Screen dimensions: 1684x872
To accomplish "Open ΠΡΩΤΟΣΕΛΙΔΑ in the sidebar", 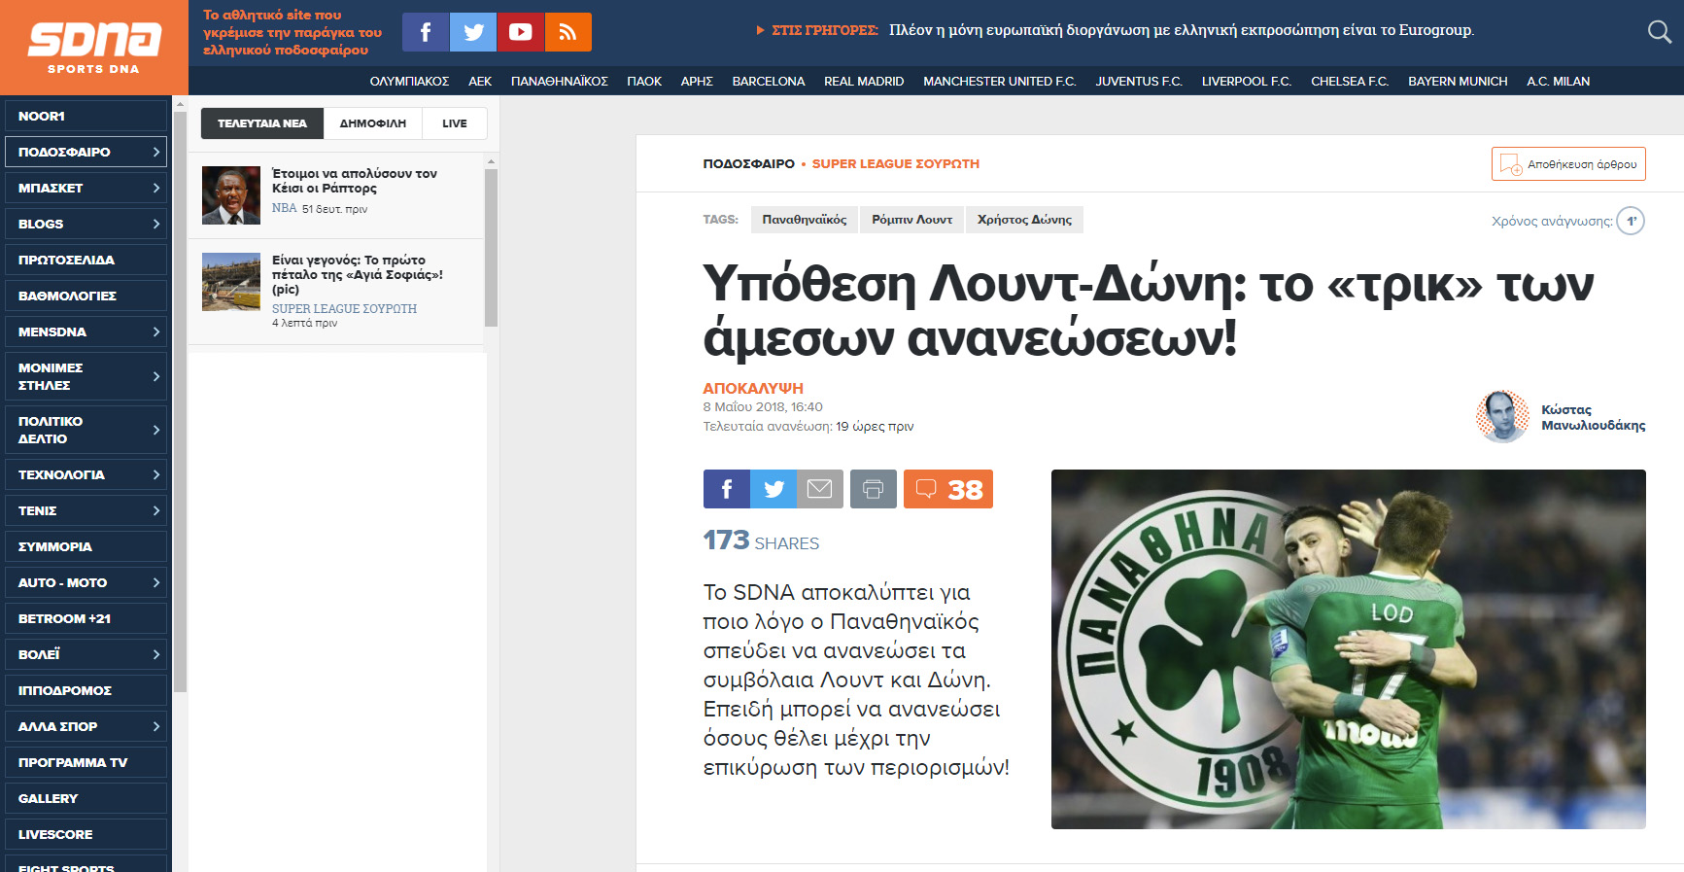I will pos(86,260).
